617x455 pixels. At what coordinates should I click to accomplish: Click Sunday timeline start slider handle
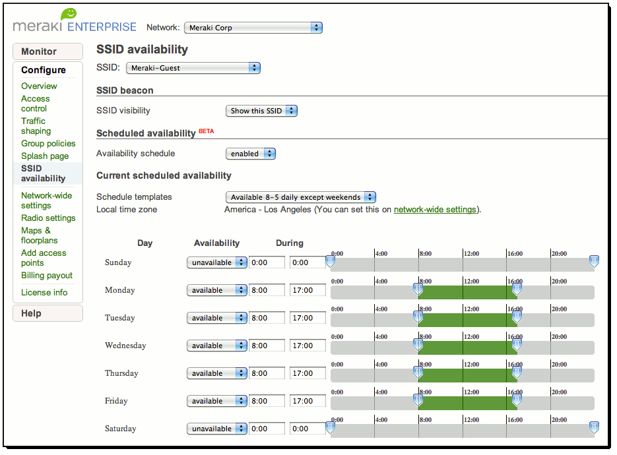[331, 261]
